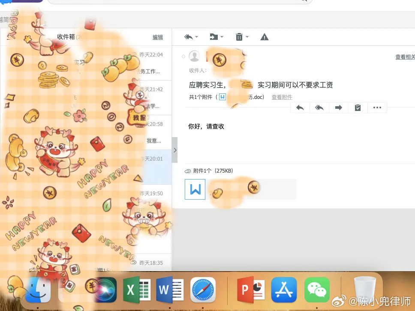This screenshot has width=415, height=311.
Task: Open the email received at 20:58
Action: [x=86, y=132]
